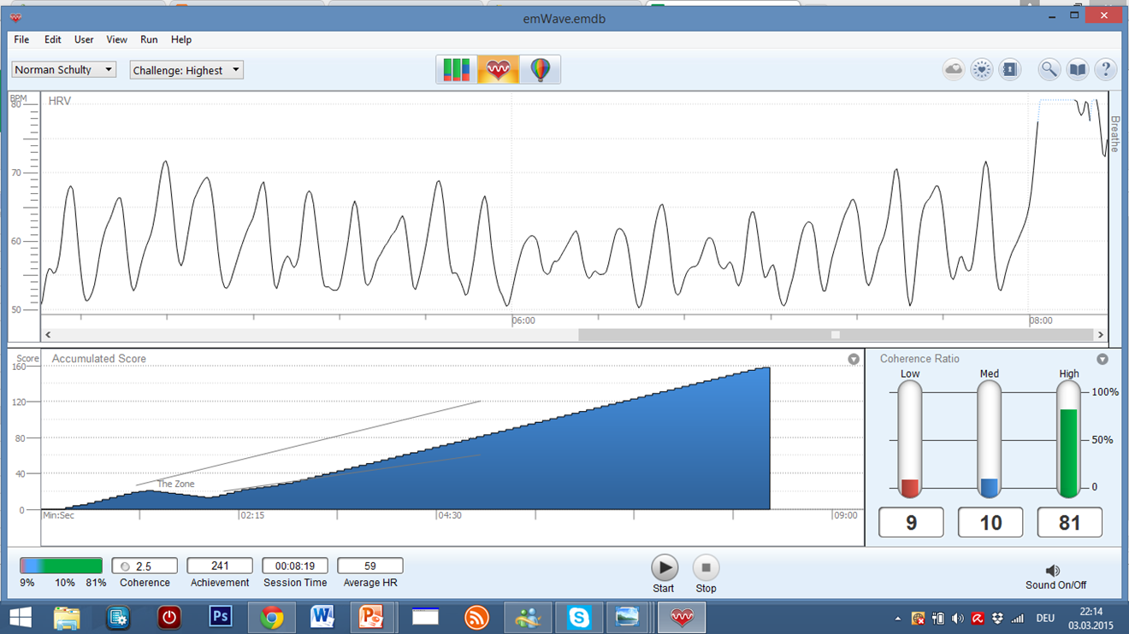The height and width of the screenshot is (634, 1129).
Task: Open the red power button taskbar app
Action: pyautogui.click(x=169, y=617)
